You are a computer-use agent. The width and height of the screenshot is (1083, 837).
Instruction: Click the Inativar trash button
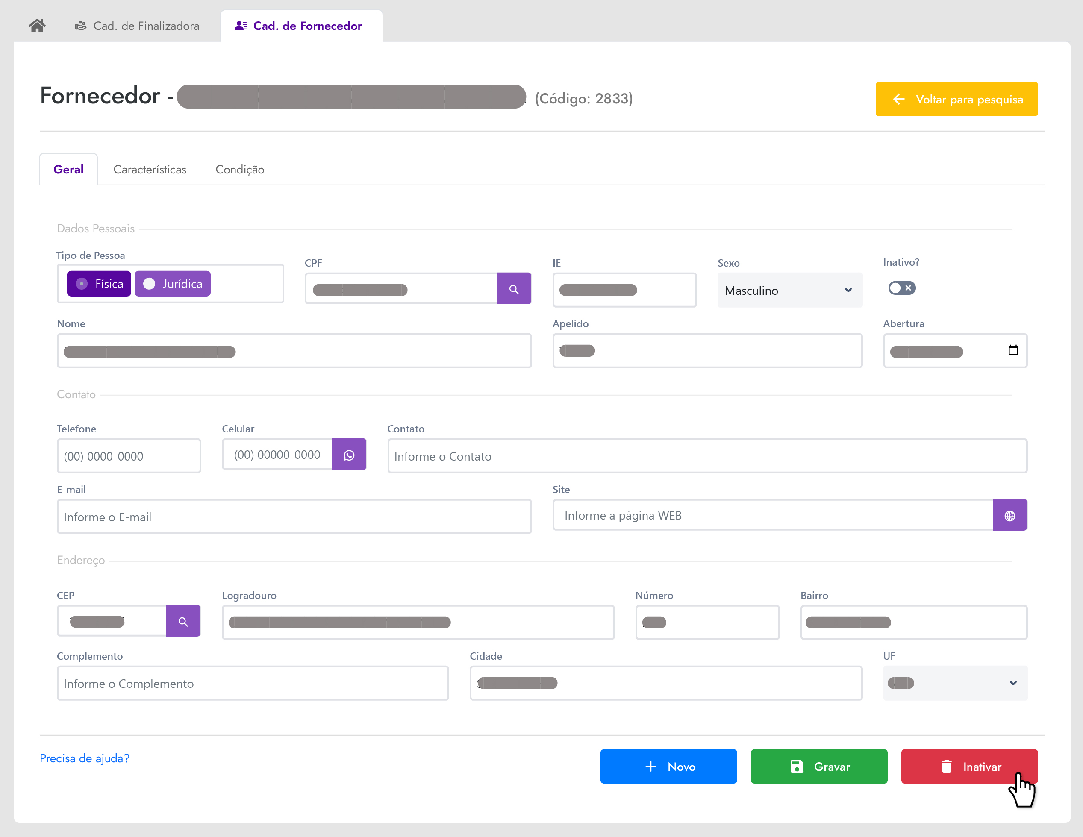click(969, 767)
